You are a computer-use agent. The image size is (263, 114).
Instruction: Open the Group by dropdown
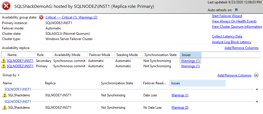(x=11, y=75)
